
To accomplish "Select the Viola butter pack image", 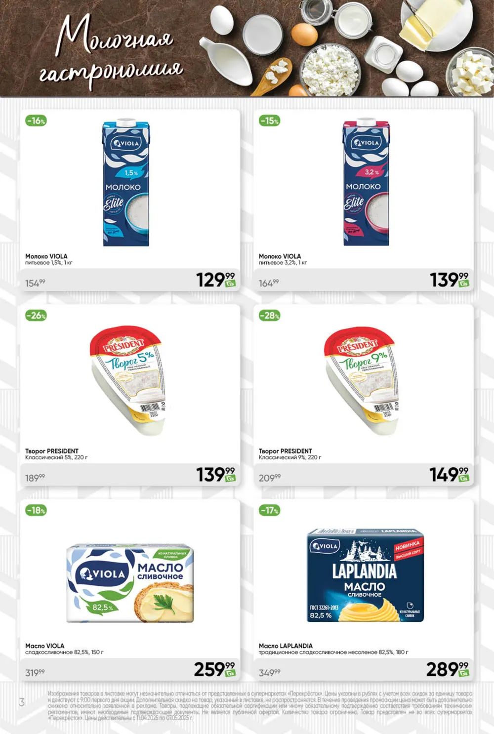I will click(130, 584).
